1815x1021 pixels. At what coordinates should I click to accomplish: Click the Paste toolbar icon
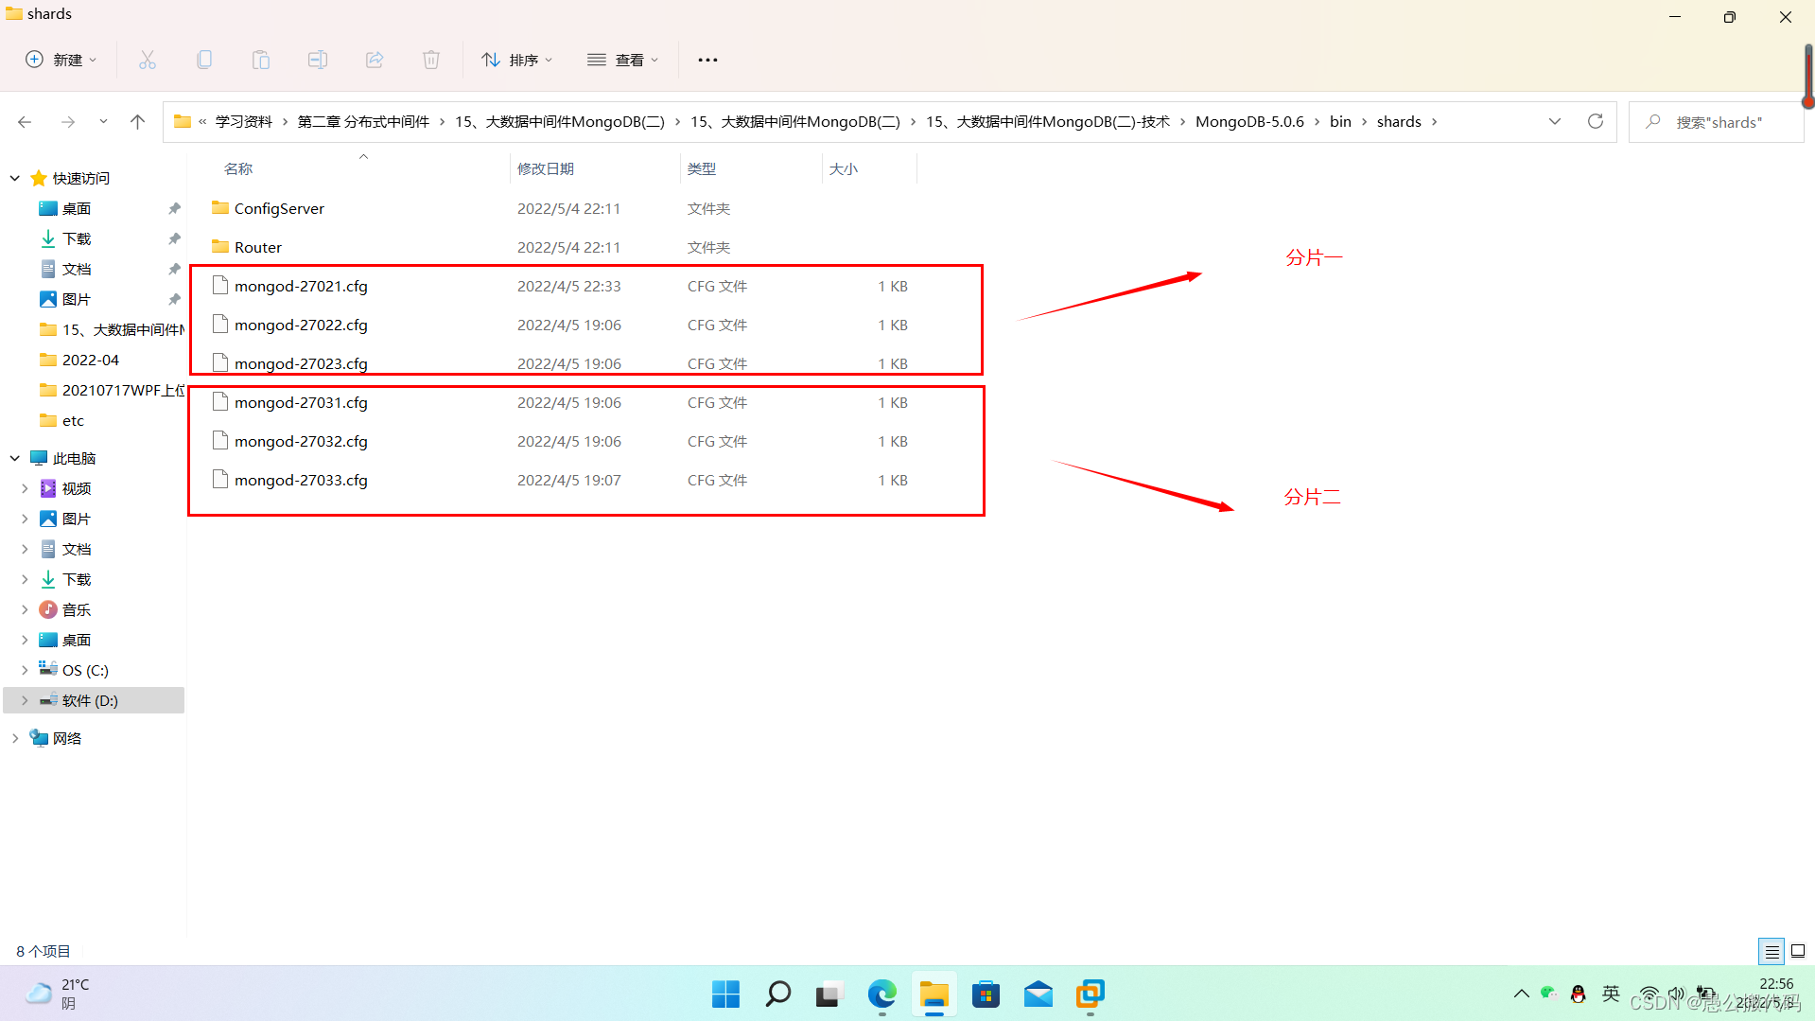tap(261, 60)
